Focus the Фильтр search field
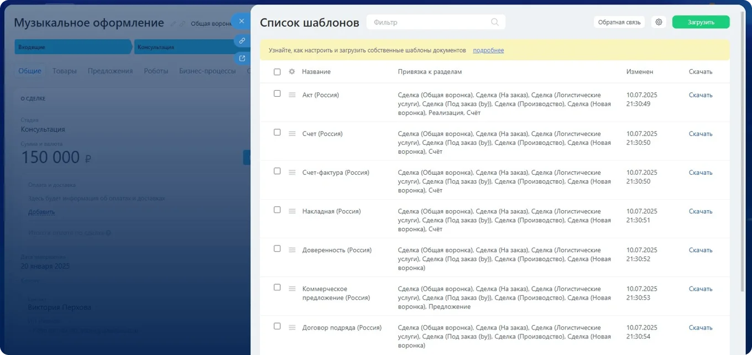This screenshot has height=355, width=752. pyautogui.click(x=429, y=22)
